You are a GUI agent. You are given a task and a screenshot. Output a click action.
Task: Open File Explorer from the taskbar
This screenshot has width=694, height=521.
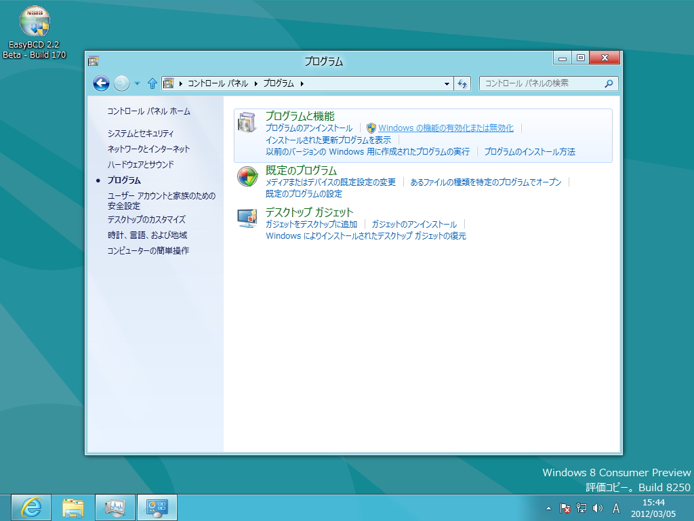pyautogui.click(x=73, y=507)
